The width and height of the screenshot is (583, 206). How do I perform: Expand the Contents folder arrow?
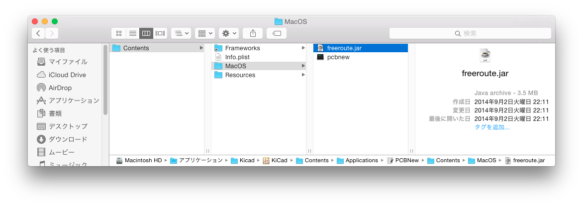click(x=201, y=48)
